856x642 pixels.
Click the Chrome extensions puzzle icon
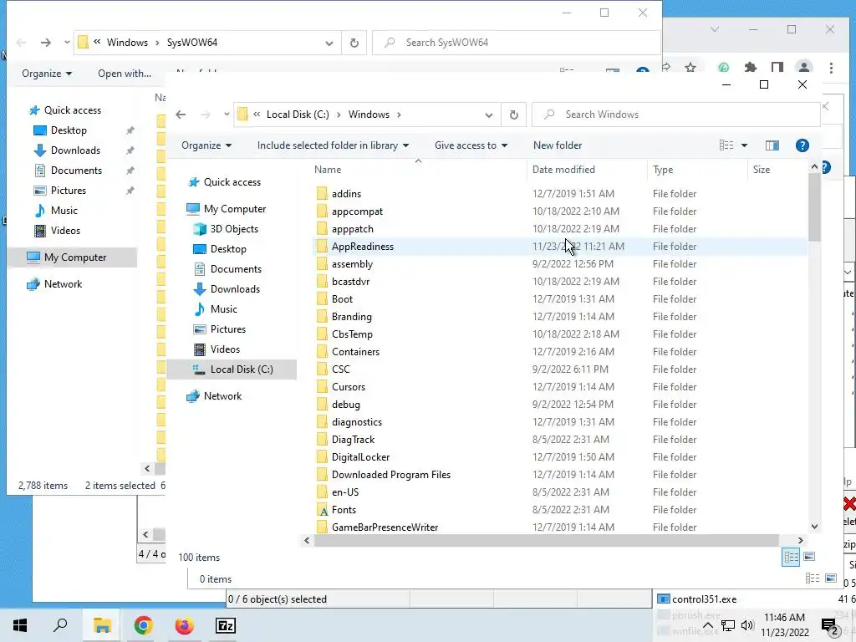click(751, 67)
